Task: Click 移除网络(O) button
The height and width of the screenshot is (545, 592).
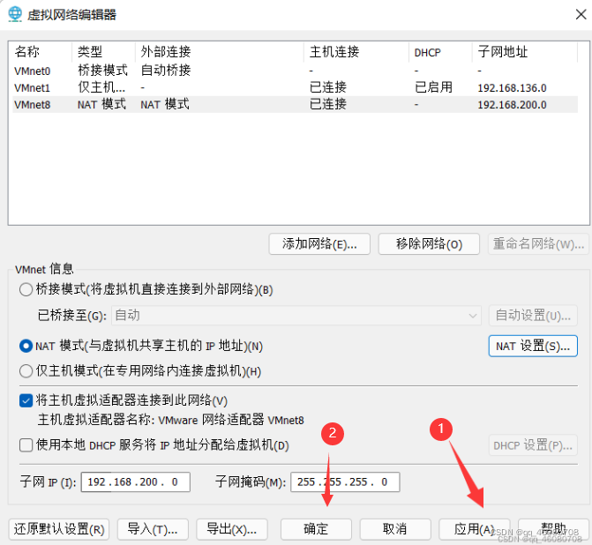Action: pyautogui.click(x=429, y=244)
